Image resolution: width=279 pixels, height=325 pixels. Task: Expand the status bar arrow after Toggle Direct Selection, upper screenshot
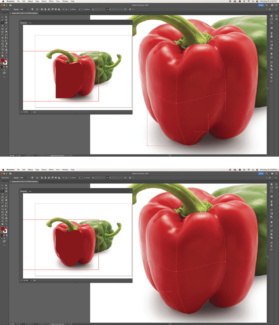coord(71,155)
